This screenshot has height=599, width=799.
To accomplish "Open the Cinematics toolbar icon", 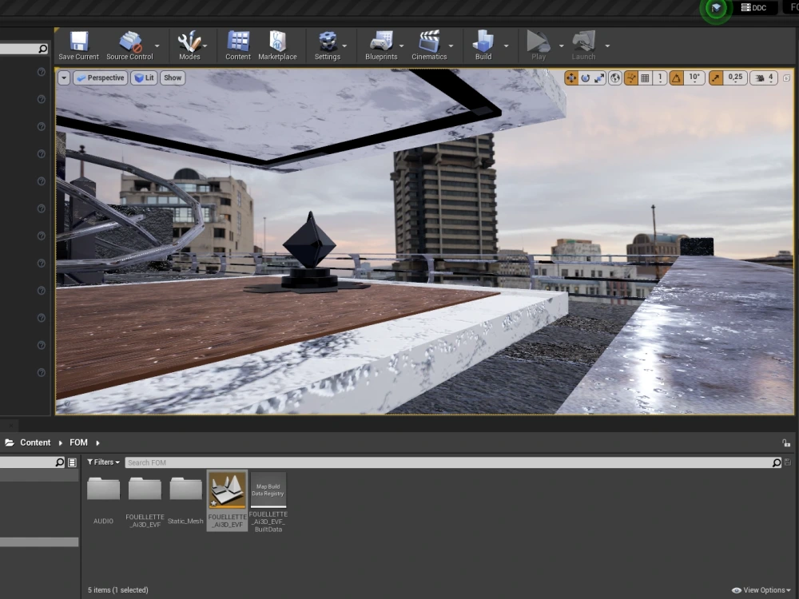I will tap(430, 44).
